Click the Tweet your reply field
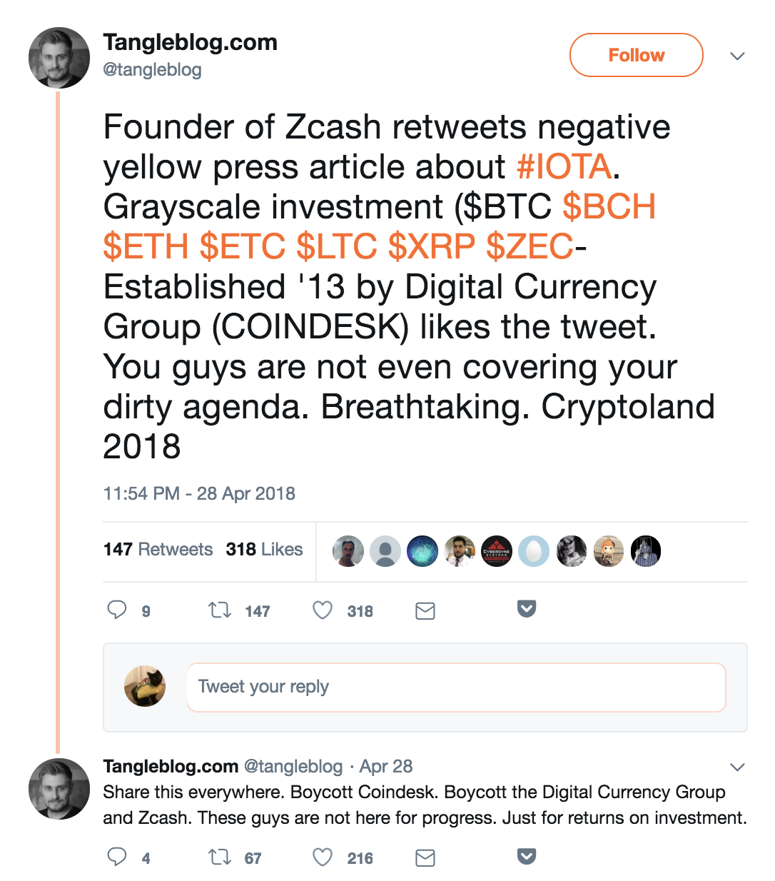 coord(455,687)
